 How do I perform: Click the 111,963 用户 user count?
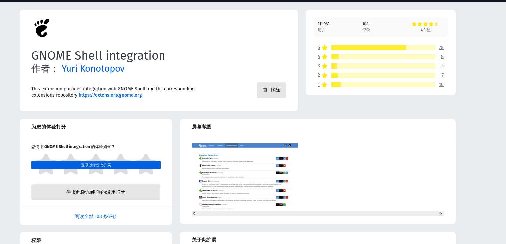[x=324, y=27]
